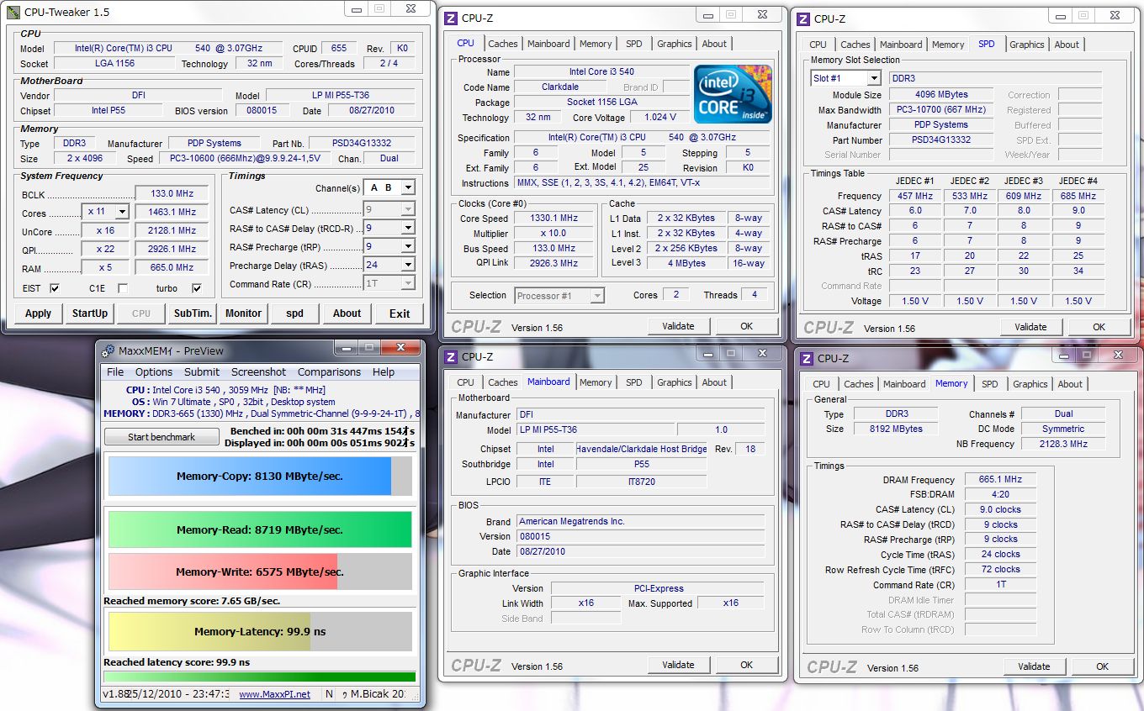The image size is (1144, 711).
Task: Enable the C1E checkbox in CPU-Tweaker
Action: tap(123, 288)
